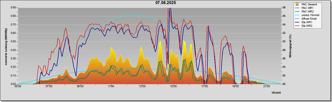Click the 21:00 tick on time axis
Screen dimensions: 332x102
pyautogui.click(x=266, y=86)
